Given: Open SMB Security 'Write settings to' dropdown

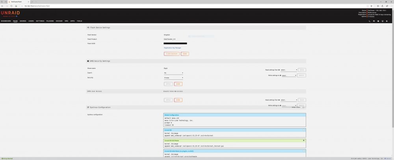Looking at the screenshot, I should [x=289, y=75].
